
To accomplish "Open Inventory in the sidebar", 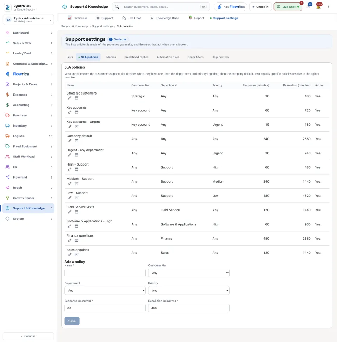I will click(28, 125).
